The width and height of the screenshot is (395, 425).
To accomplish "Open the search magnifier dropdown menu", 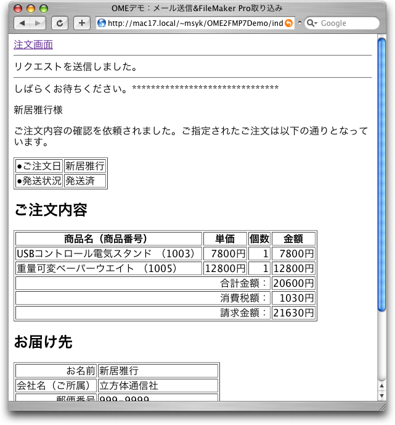I will coord(311,23).
